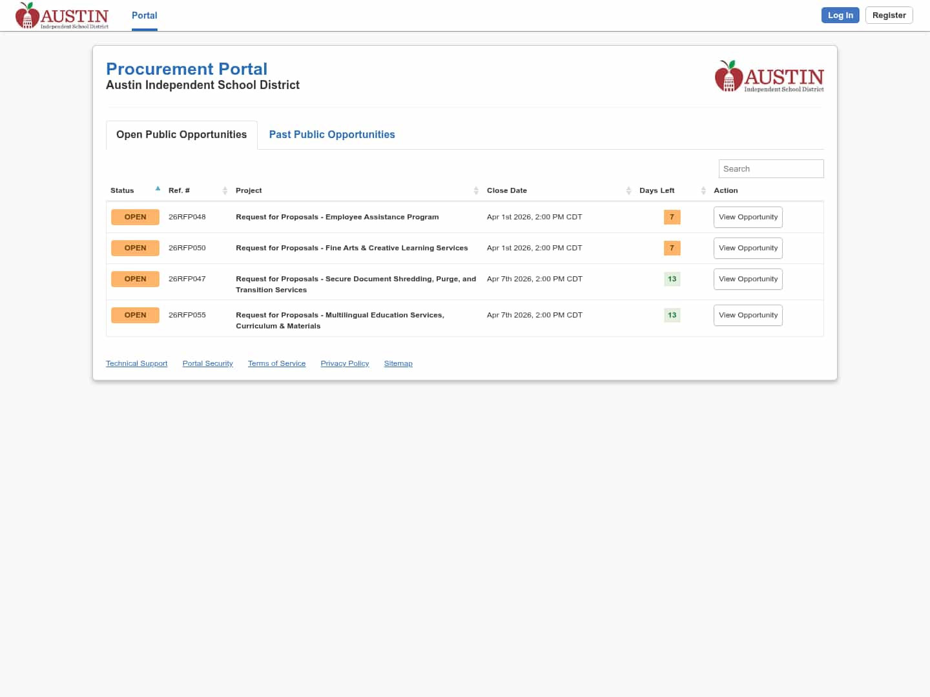This screenshot has height=697, width=930.
Task: Switch to Past Public Opportunities tab
Action: click(x=332, y=134)
